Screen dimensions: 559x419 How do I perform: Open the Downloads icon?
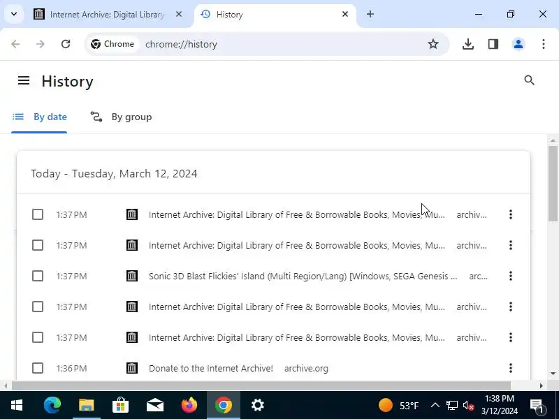coord(467,44)
